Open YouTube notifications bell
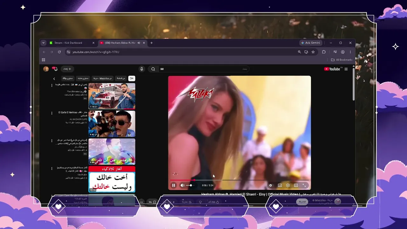This screenshot has height=229, width=407. pos(55,69)
